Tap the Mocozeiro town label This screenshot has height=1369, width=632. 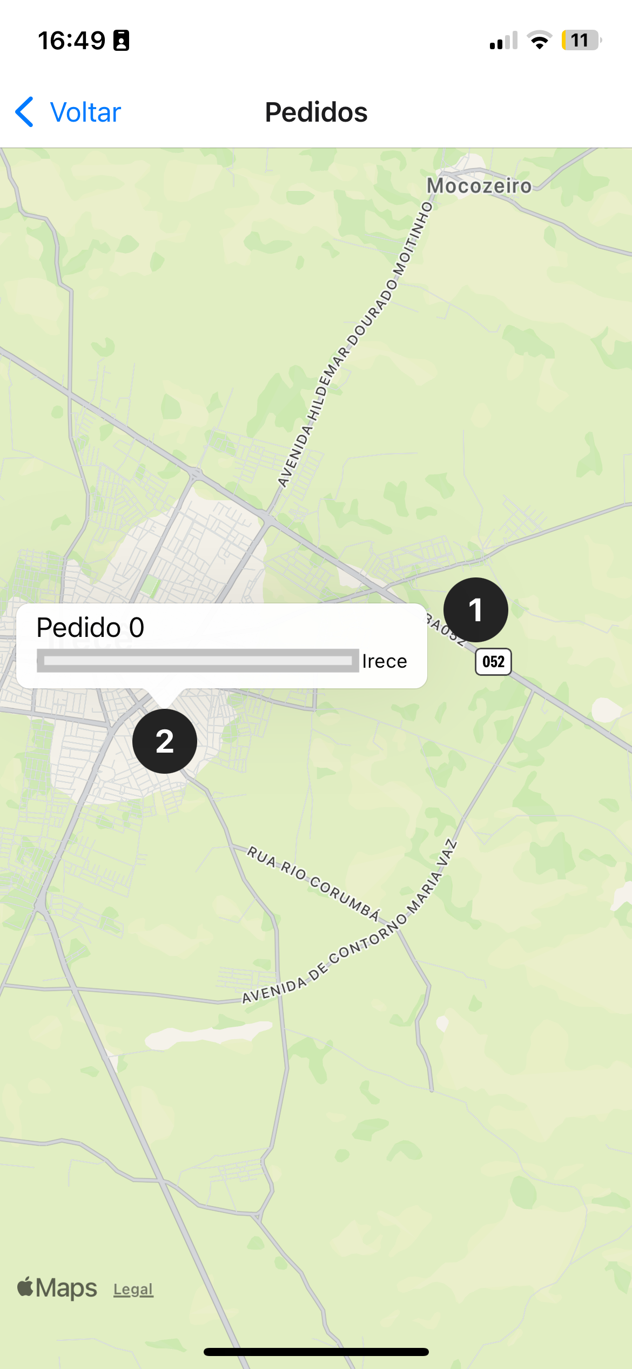pyautogui.click(x=479, y=185)
